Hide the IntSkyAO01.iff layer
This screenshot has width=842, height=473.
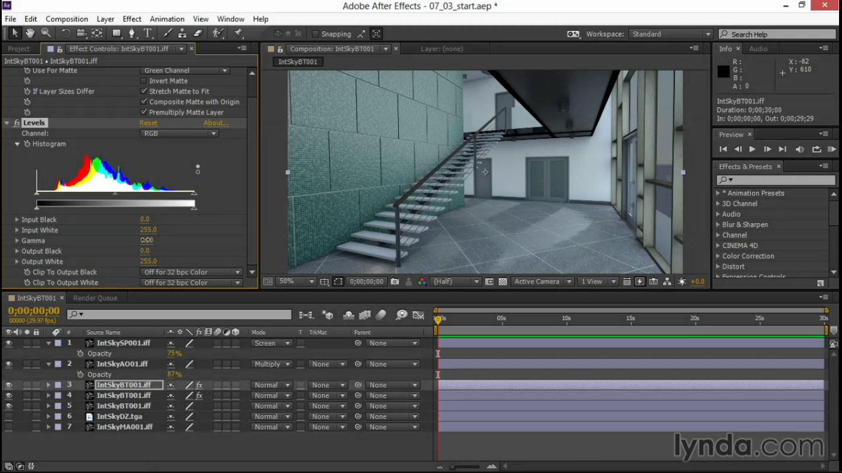(8, 364)
